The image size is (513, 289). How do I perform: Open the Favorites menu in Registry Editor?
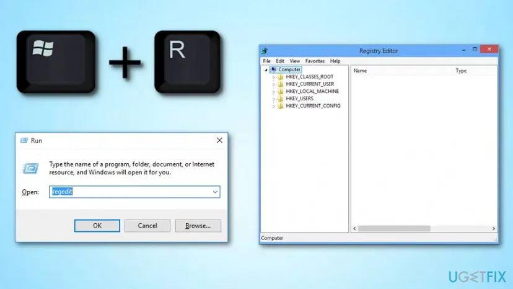click(315, 61)
